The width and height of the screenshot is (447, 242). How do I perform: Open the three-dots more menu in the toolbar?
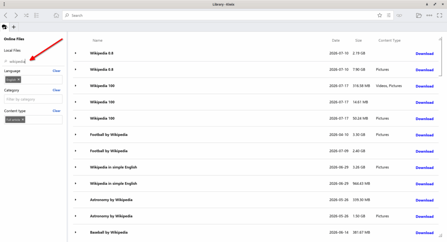pos(430,15)
